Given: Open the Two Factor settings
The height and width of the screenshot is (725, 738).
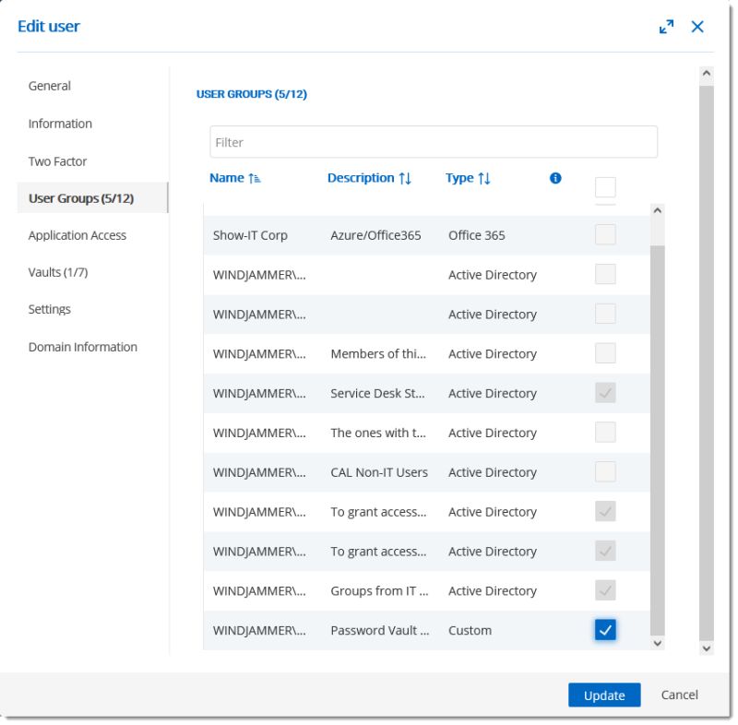Looking at the screenshot, I should pos(58,160).
